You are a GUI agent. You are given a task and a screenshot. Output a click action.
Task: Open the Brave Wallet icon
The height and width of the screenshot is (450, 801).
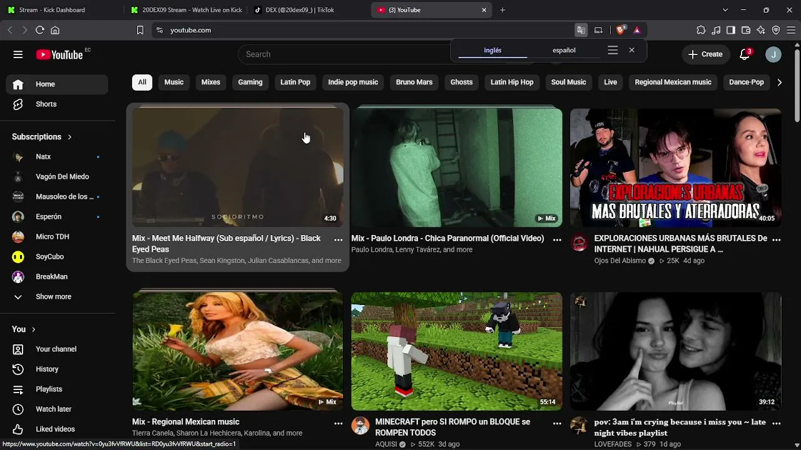(746, 30)
